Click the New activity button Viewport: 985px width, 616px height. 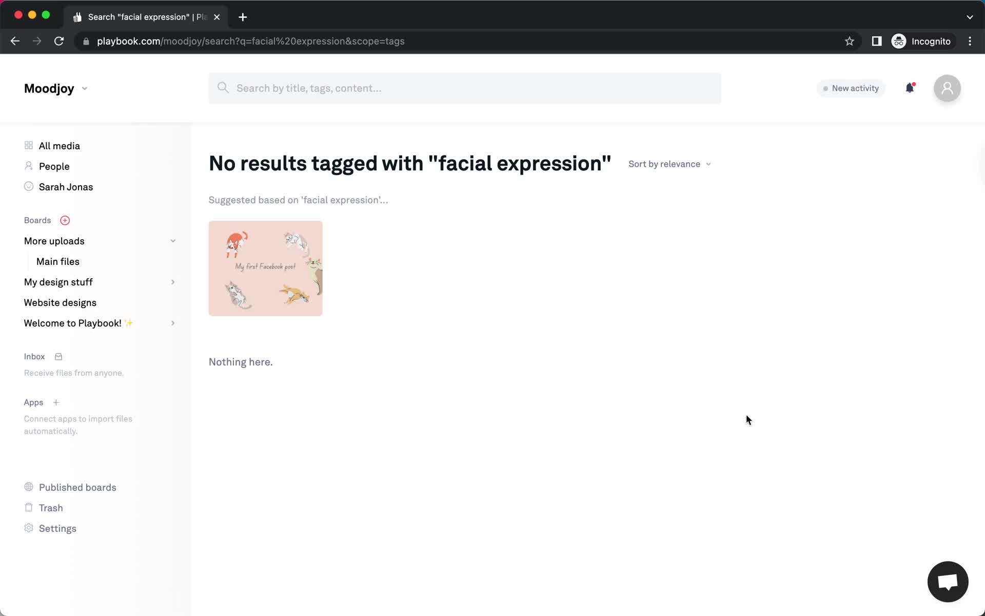pyautogui.click(x=851, y=87)
